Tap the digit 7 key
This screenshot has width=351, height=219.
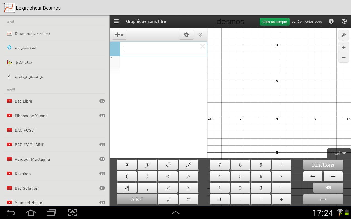point(220,165)
